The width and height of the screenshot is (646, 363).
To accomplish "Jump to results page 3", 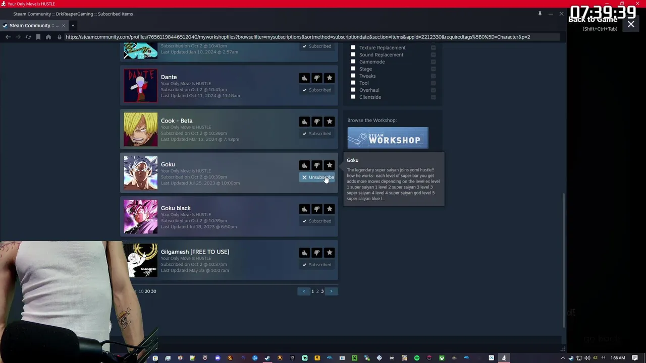I will [x=322, y=291].
